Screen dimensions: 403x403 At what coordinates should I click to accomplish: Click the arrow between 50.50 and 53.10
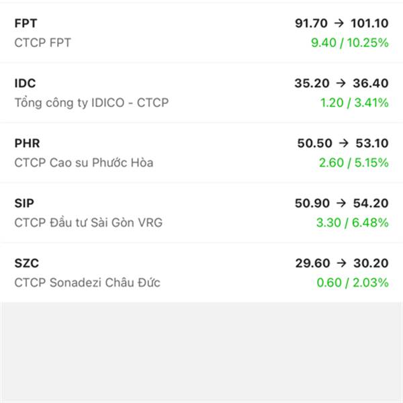[344, 143]
